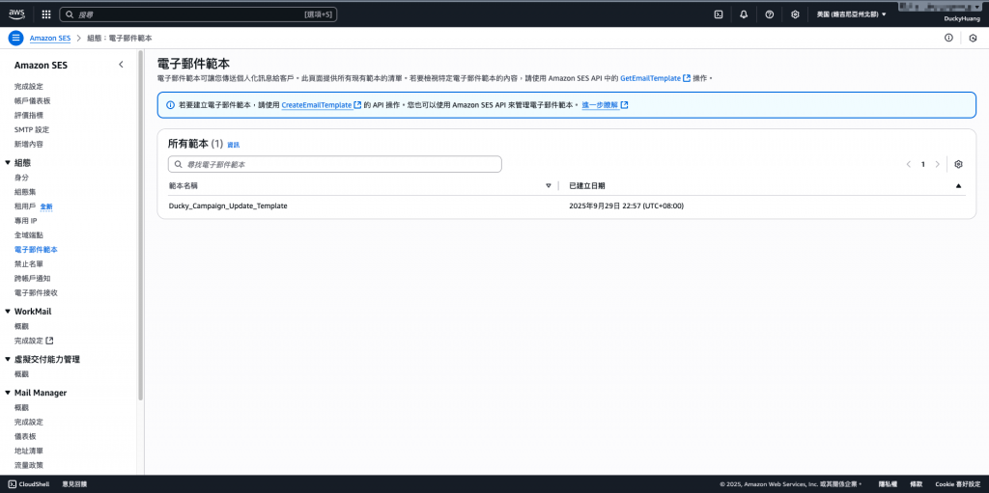Go to next page of templates

click(x=937, y=164)
